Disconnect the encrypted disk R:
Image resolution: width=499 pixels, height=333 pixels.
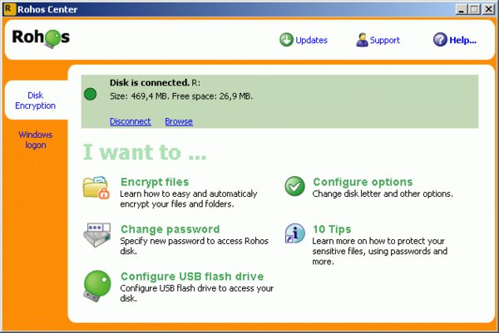click(131, 121)
